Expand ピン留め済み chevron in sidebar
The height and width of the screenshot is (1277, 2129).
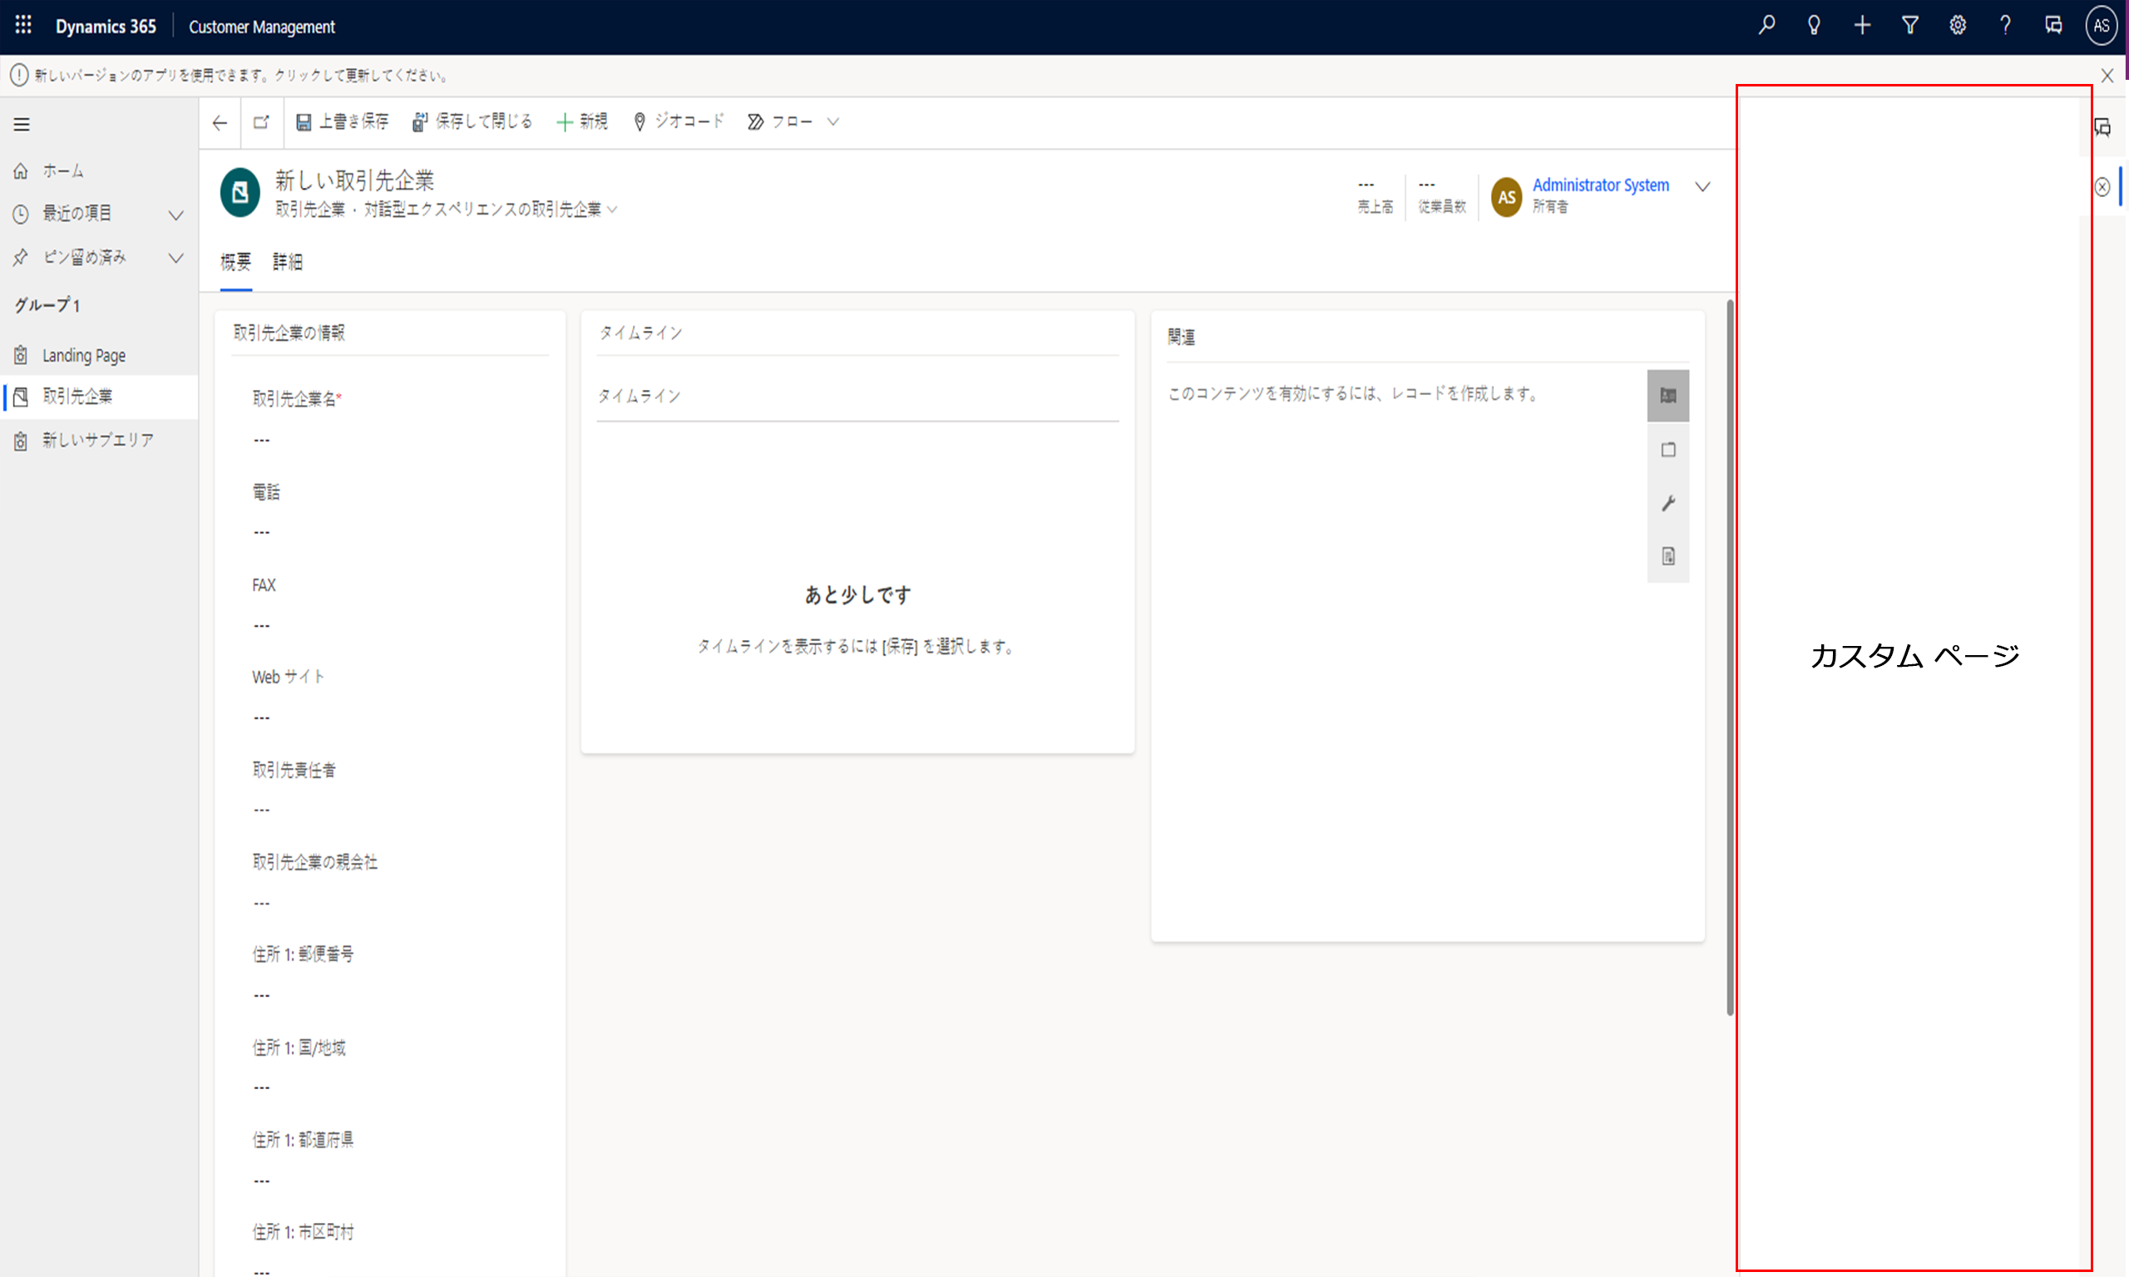point(175,259)
